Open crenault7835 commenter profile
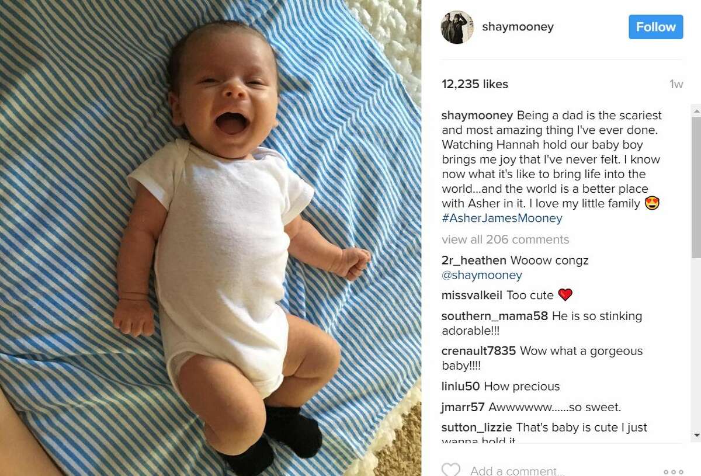 pyautogui.click(x=478, y=351)
